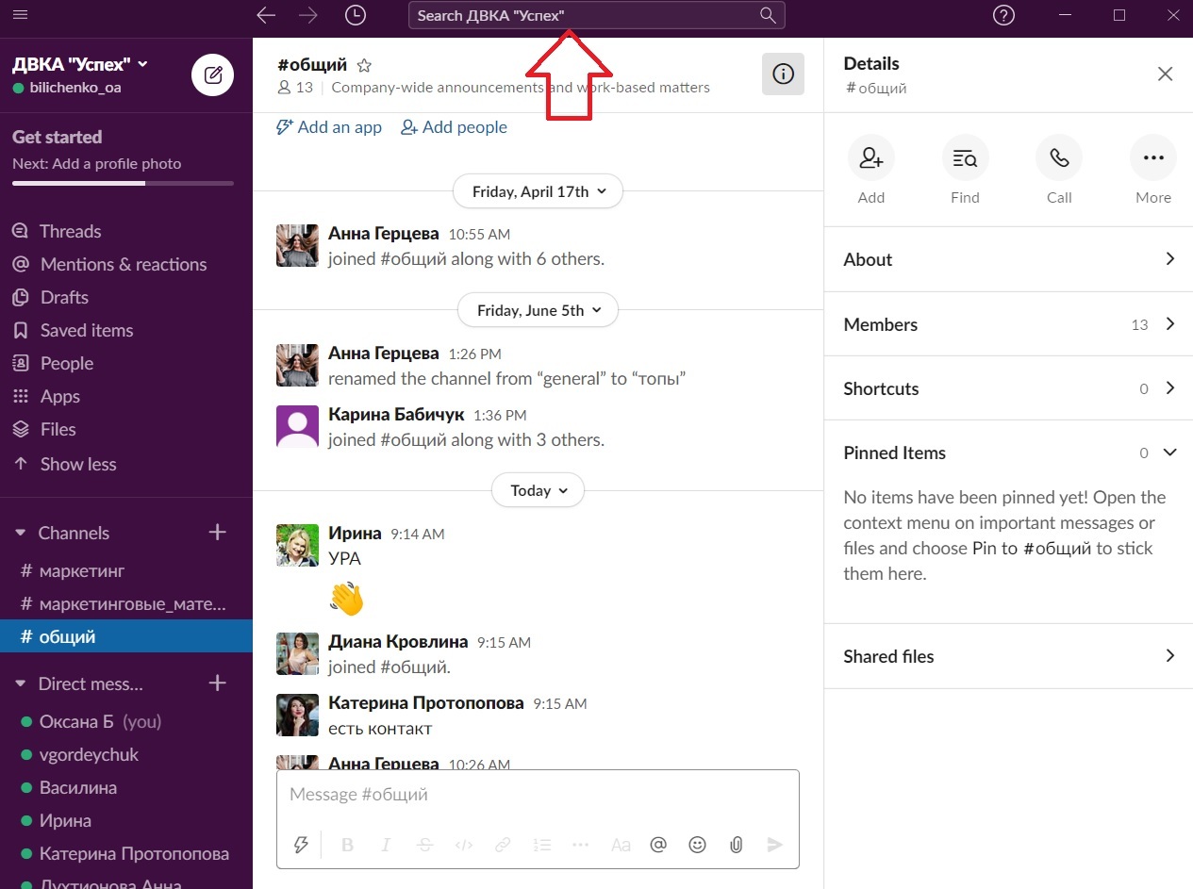Mention someone with @ icon

pyautogui.click(x=658, y=845)
